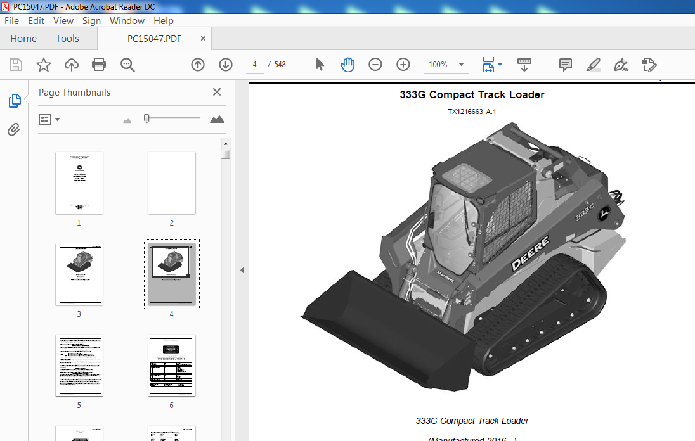This screenshot has height=441, width=695.
Task: Open the View menu
Action: coord(63,21)
